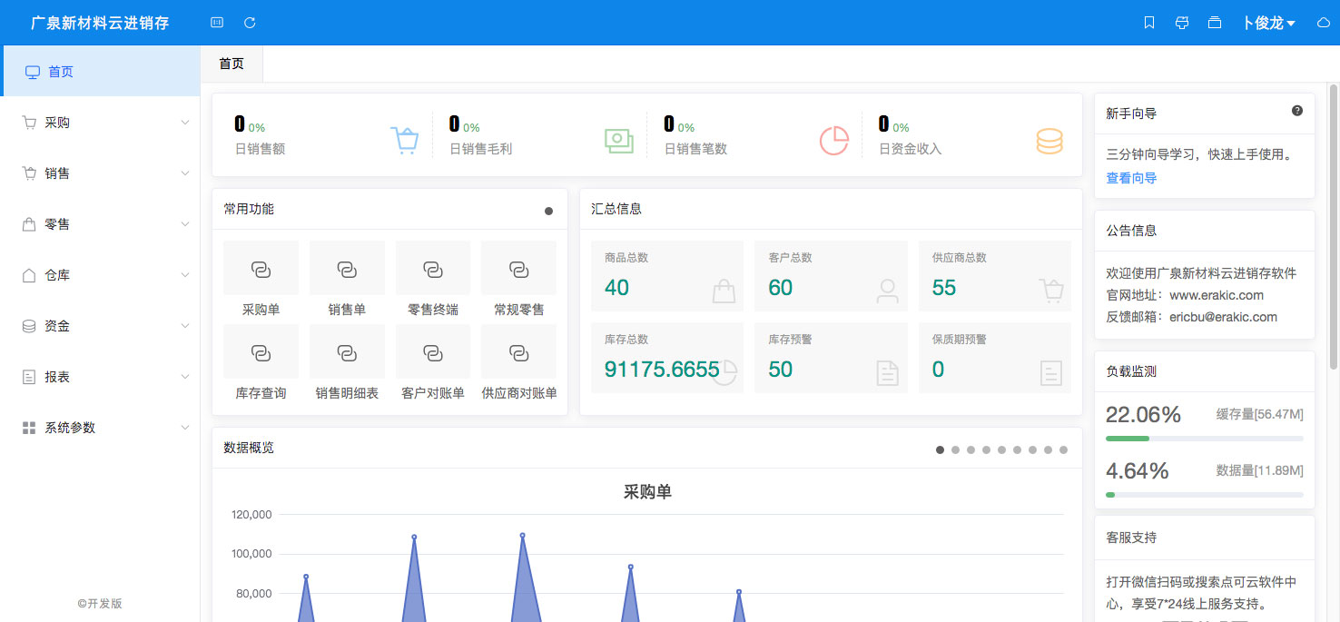Click the dark dot in 常用功能 header
The height and width of the screenshot is (622, 1340).
(548, 211)
